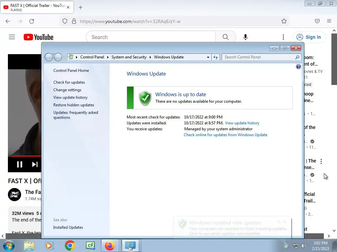Click the volume speaker tray icon

tap(304, 246)
